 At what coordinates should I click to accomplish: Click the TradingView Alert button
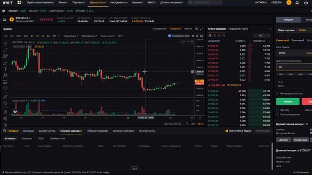(x=178, y=36)
